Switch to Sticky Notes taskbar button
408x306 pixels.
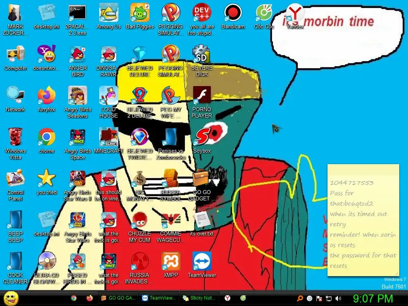[x=199, y=298]
